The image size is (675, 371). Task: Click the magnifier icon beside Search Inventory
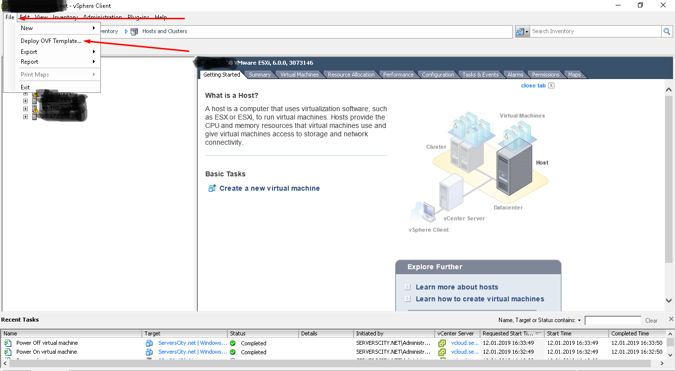pyautogui.click(x=667, y=31)
